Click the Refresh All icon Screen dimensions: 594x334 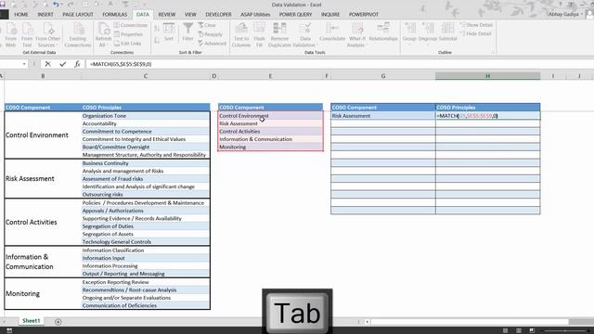(x=103, y=34)
